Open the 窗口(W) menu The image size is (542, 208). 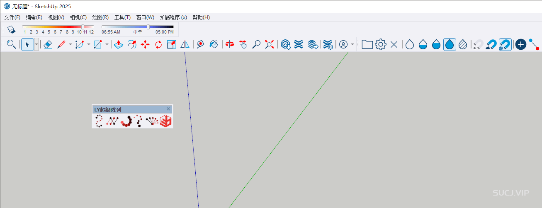click(x=145, y=17)
